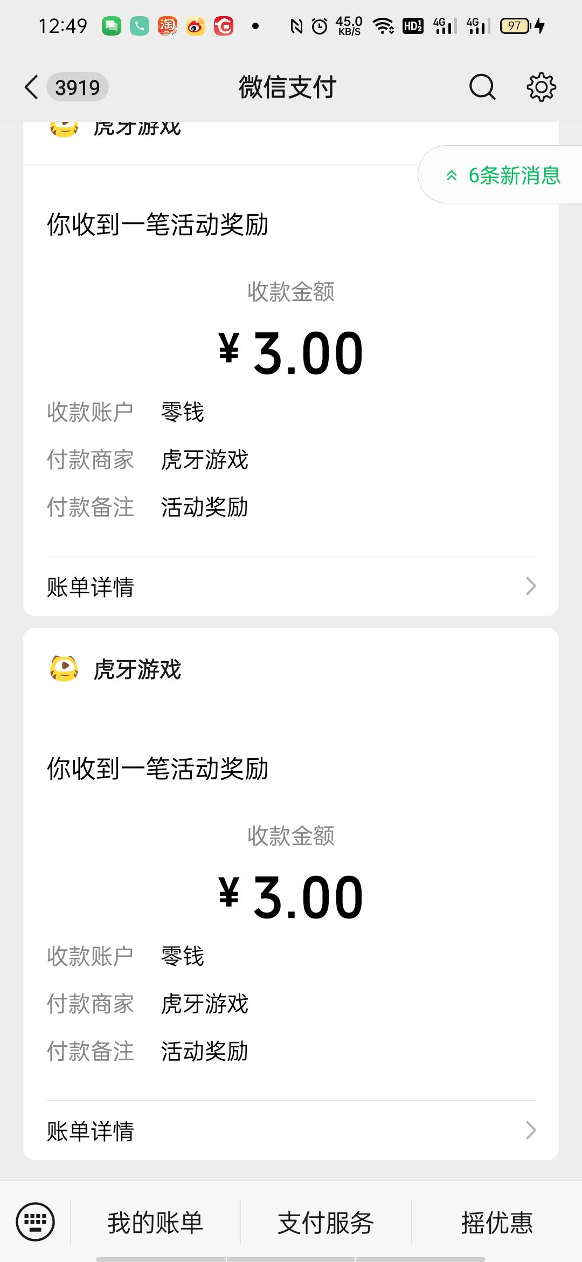582x1262 pixels.
Task: Tap the first ¥3.00 amount
Action: 291,353
